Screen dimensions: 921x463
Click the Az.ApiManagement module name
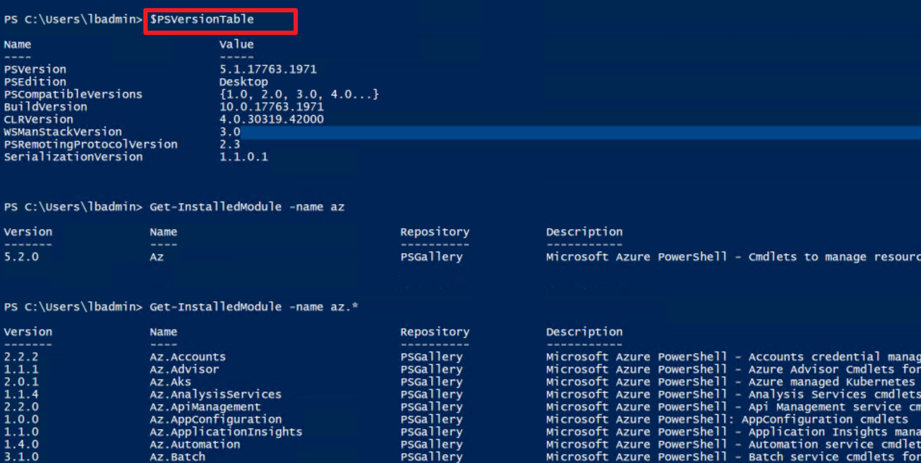pos(205,407)
